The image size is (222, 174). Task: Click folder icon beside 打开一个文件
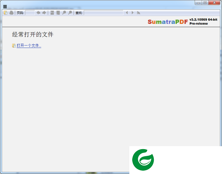pos(14,46)
